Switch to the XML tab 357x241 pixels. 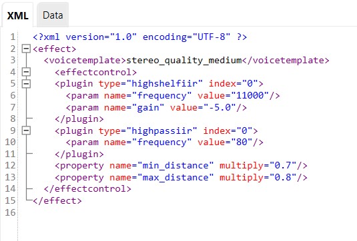(x=17, y=15)
